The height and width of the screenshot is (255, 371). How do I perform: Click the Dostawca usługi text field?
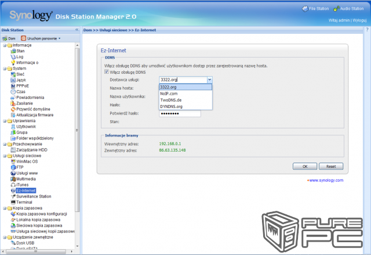click(183, 80)
